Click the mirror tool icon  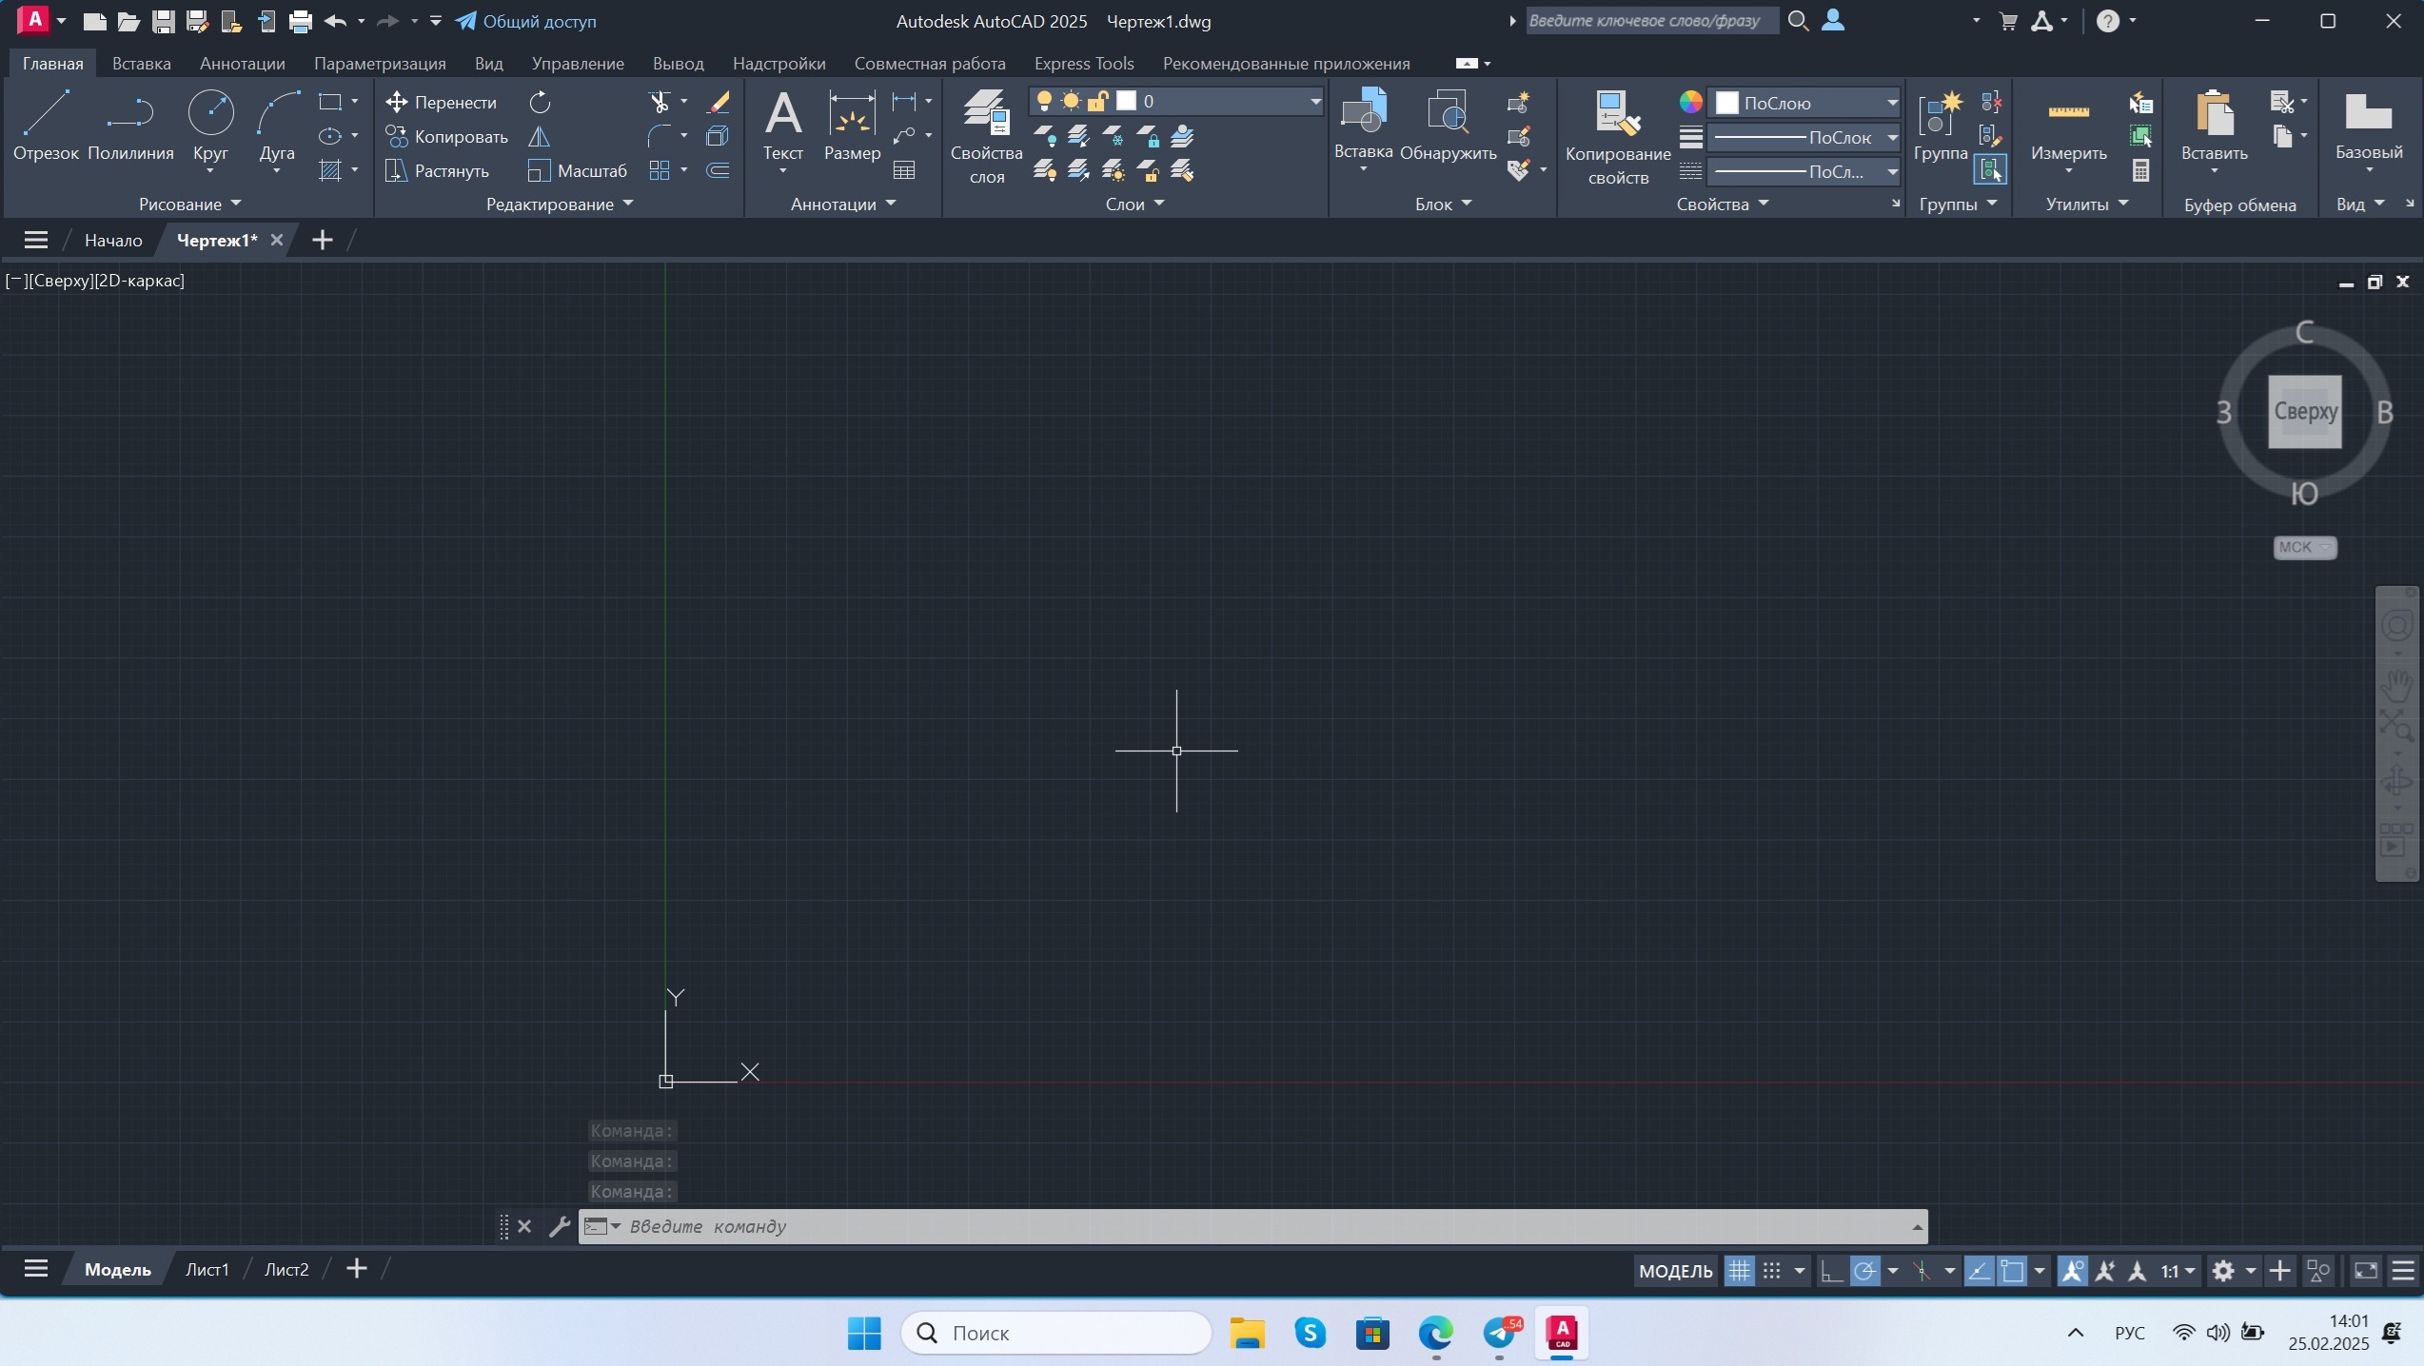(540, 136)
